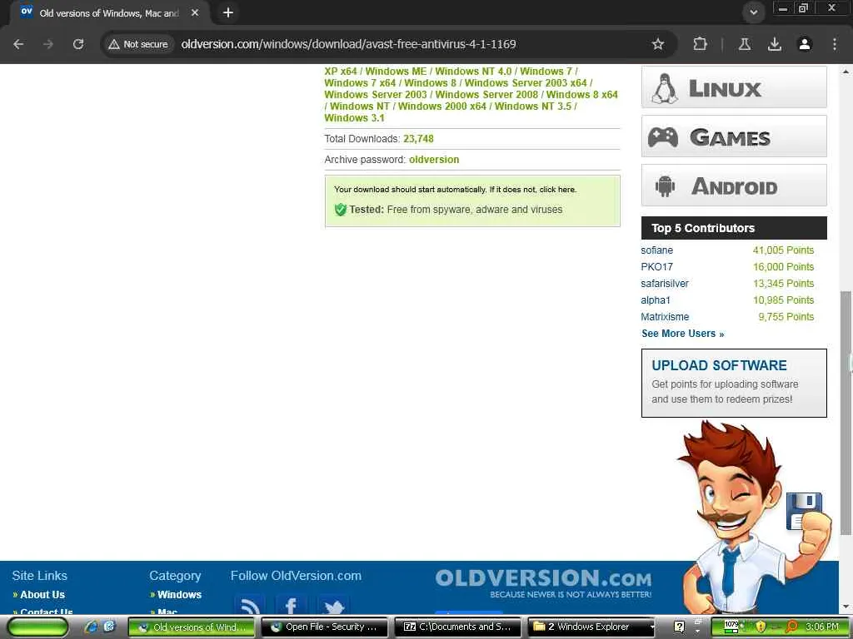This screenshot has height=639, width=853.
Task: Click the scrollbar up arrow
Action: point(846,72)
